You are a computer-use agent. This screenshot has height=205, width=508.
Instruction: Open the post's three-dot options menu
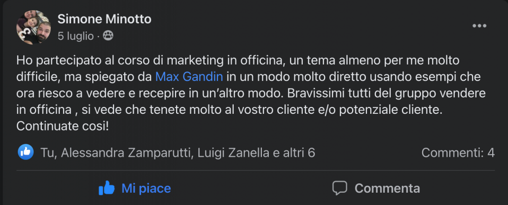[x=479, y=26]
